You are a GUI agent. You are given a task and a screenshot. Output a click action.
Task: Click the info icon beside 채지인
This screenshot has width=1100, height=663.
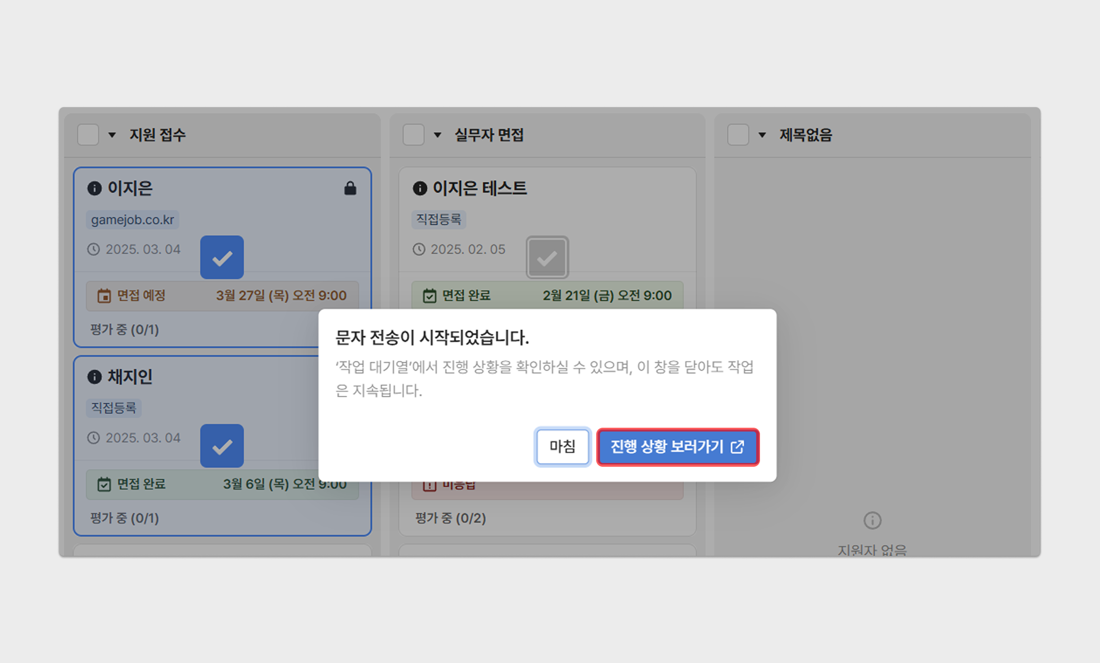[x=94, y=377]
